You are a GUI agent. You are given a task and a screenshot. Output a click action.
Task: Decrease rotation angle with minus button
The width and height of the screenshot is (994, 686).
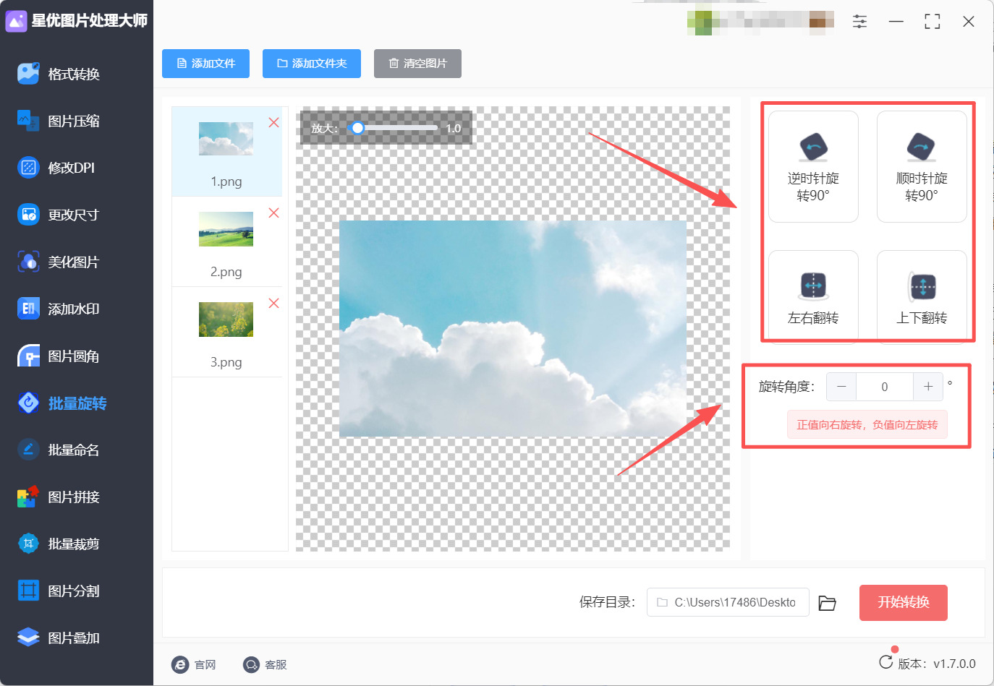841,387
